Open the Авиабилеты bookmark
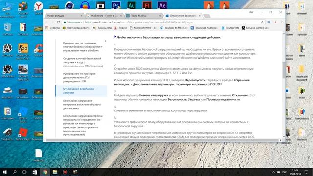Viewport: 313px width, 176px height. [102, 28]
